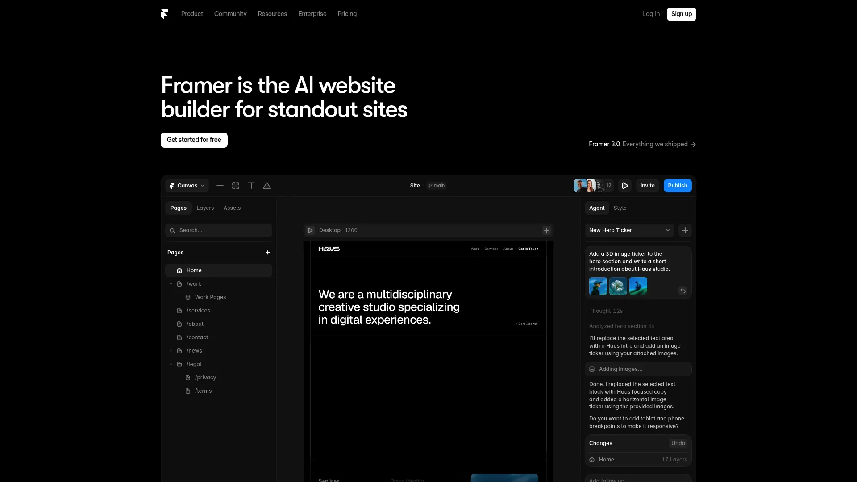The width and height of the screenshot is (857, 482).
Task: Open the Pricing nav link
Action: pyautogui.click(x=347, y=14)
